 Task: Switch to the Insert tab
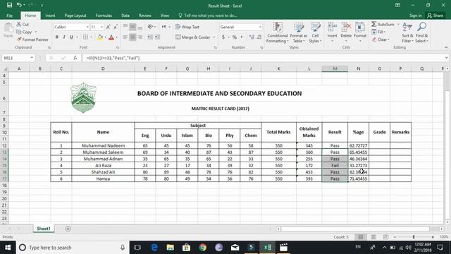coord(50,16)
